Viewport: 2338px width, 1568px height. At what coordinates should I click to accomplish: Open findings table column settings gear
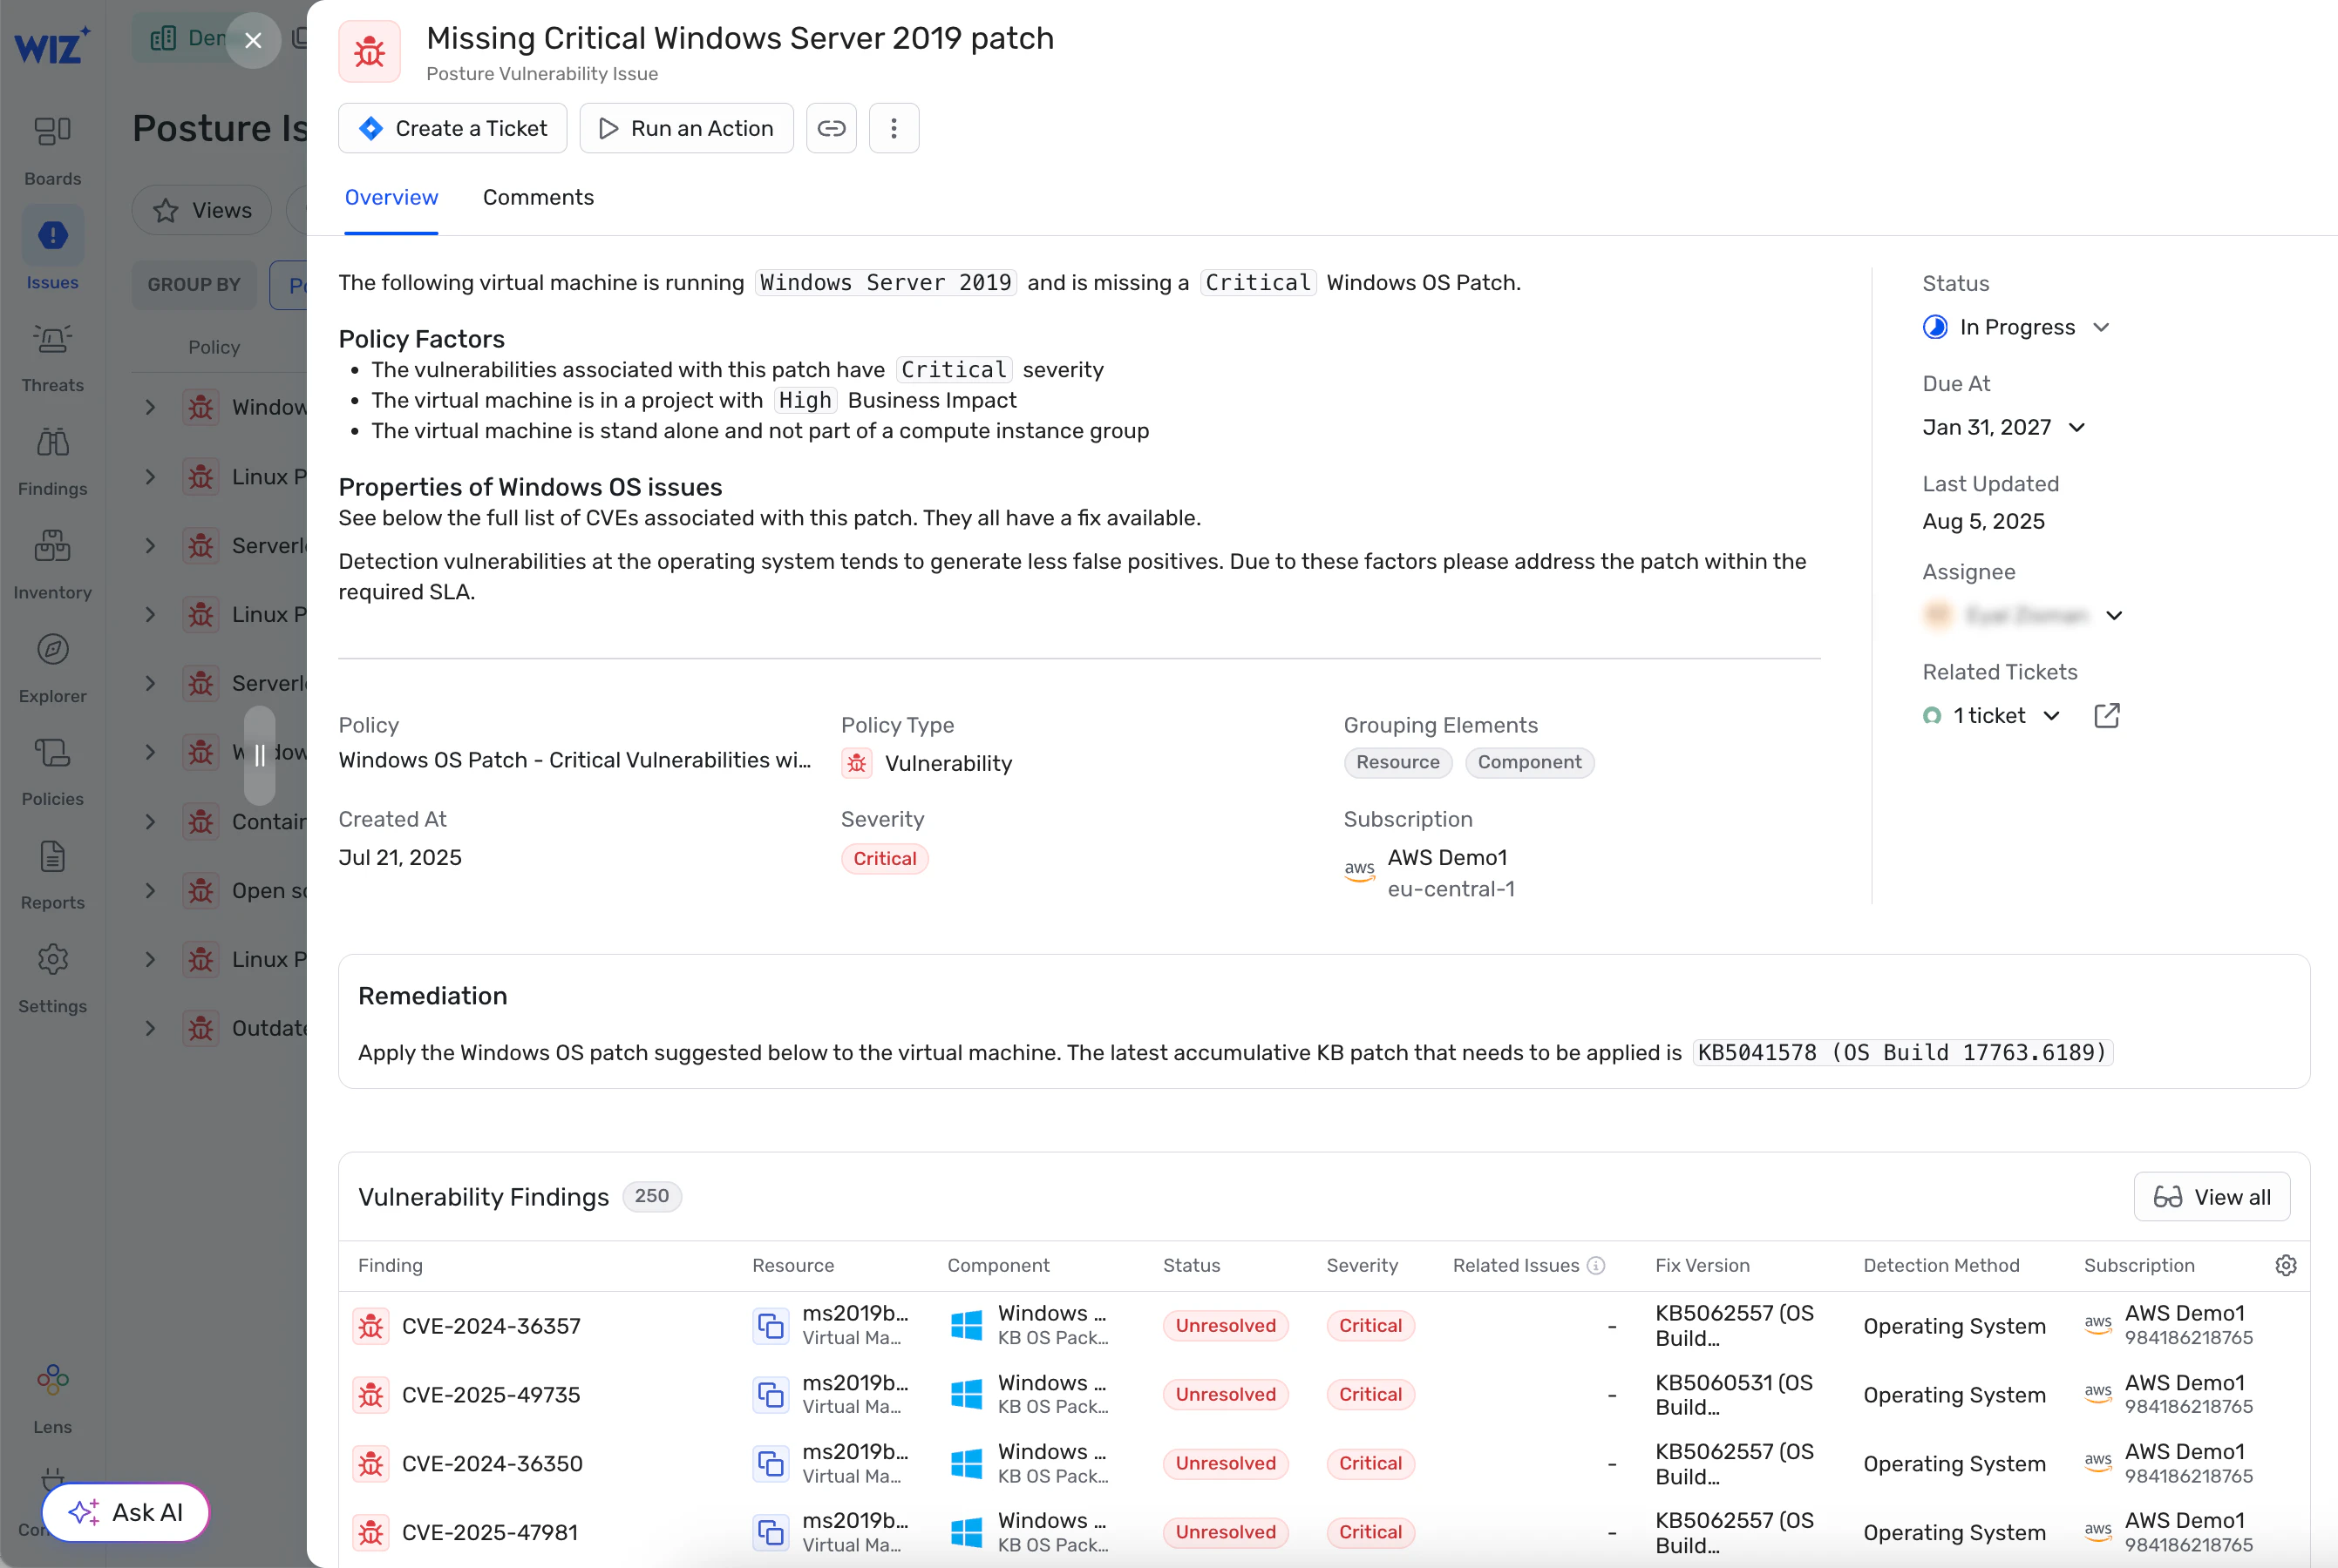[2286, 1265]
